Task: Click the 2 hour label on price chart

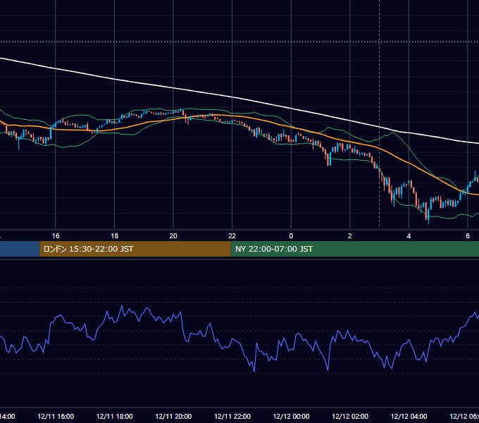Action: [350, 236]
